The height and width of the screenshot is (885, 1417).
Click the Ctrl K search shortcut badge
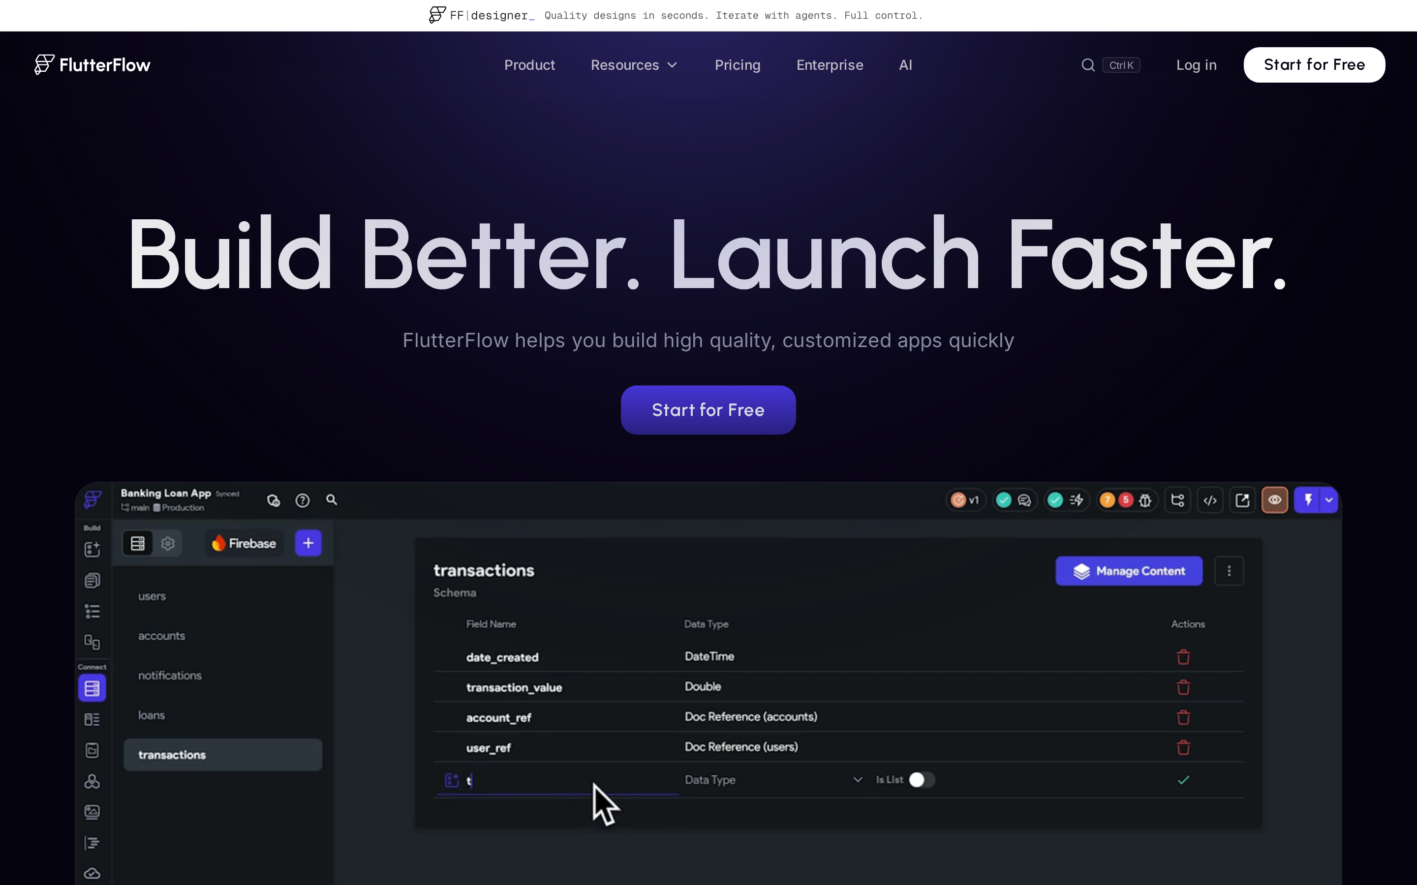click(1121, 65)
